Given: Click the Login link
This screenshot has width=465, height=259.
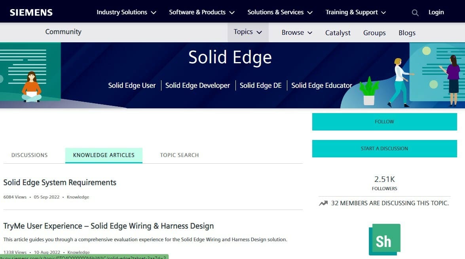Looking at the screenshot, I should [x=436, y=12].
